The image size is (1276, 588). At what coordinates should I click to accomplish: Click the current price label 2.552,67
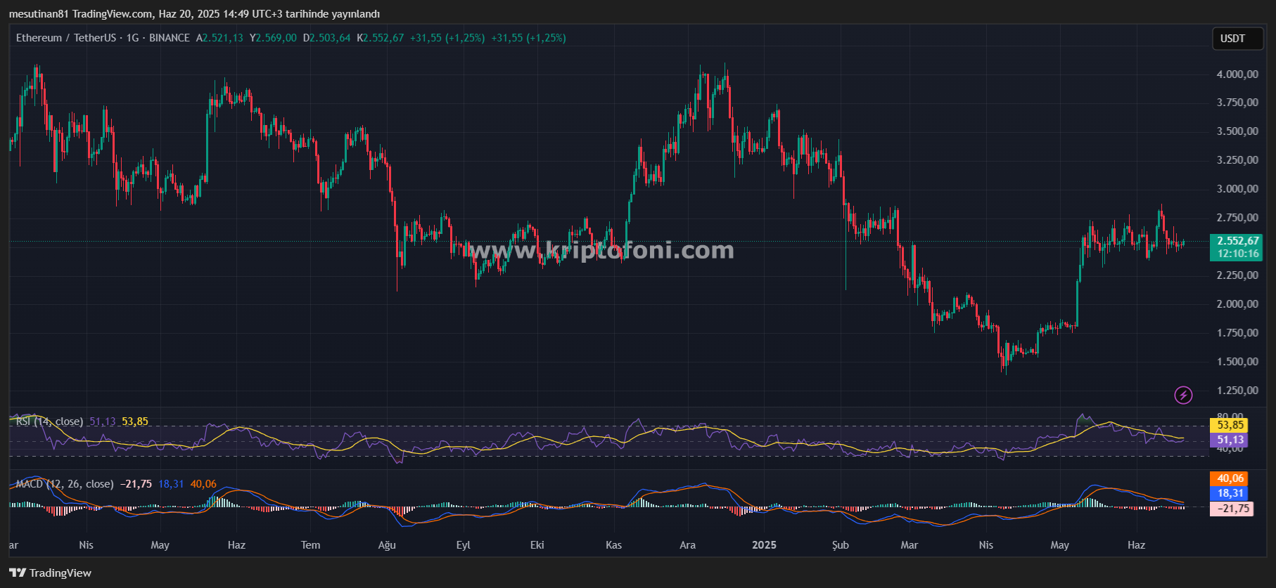[1237, 241]
